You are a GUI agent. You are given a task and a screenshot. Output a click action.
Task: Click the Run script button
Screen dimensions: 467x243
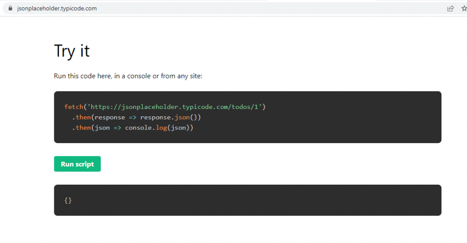click(x=77, y=164)
